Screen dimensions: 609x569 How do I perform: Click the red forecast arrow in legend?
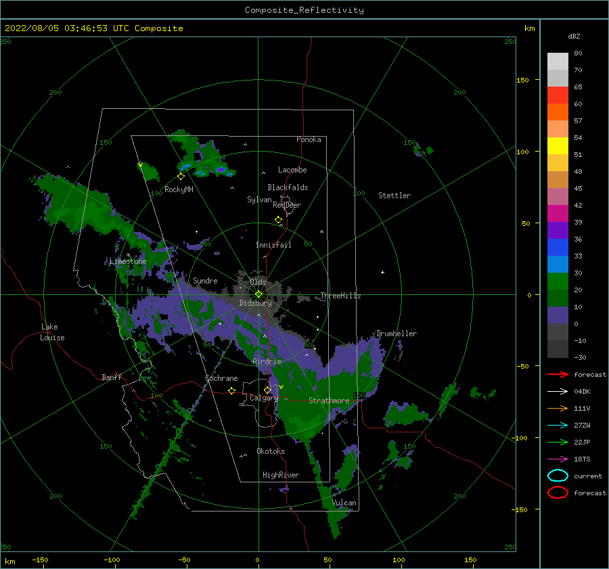(558, 374)
